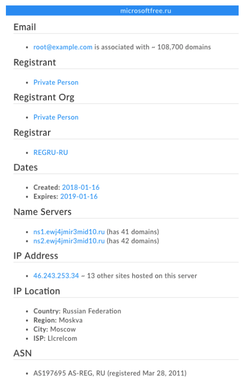This screenshot has width=245, height=386.
Task: Click the Private Person link under Registrant Org
Action: [56, 117]
